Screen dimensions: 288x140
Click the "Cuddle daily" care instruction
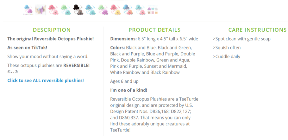tap(226, 57)
